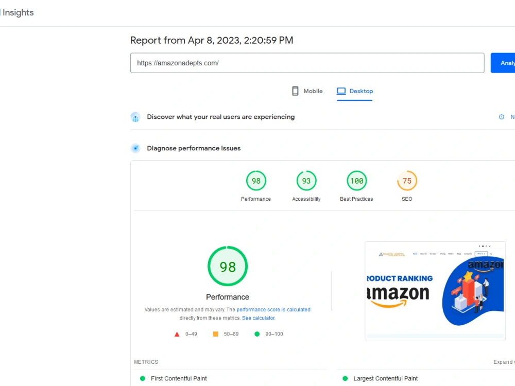The image size is (515, 386).
Task: Open the 'See calculator' link
Action: point(259,318)
